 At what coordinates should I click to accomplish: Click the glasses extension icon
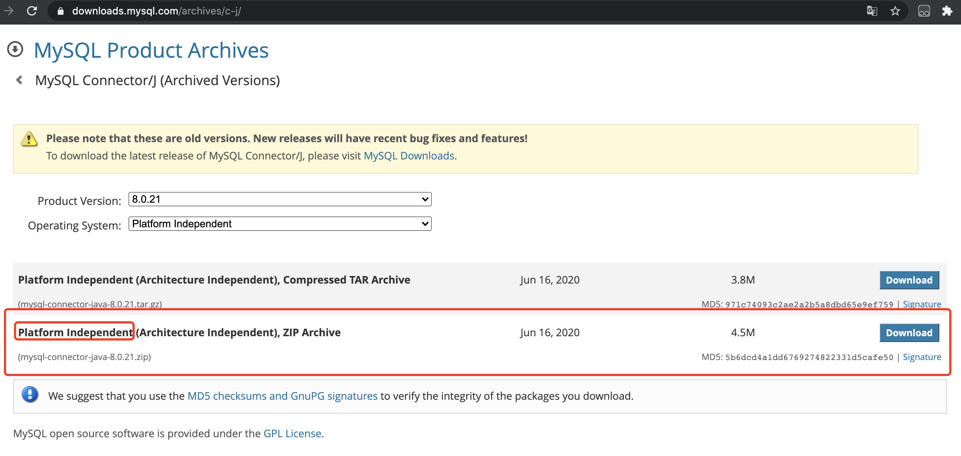(924, 11)
